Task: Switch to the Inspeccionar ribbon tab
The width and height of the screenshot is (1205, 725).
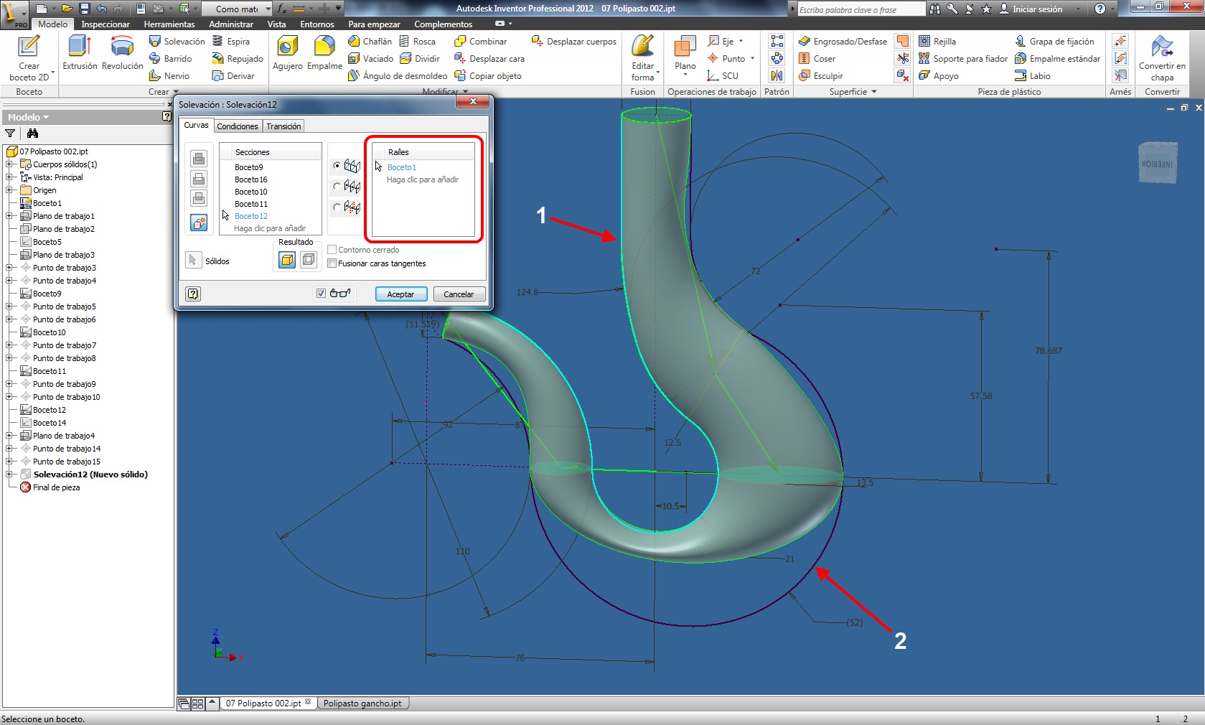Action: pyautogui.click(x=106, y=24)
